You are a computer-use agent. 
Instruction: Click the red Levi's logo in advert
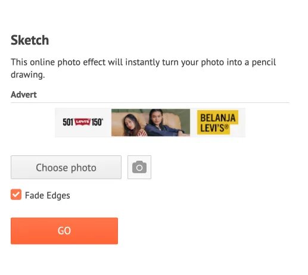82,122
